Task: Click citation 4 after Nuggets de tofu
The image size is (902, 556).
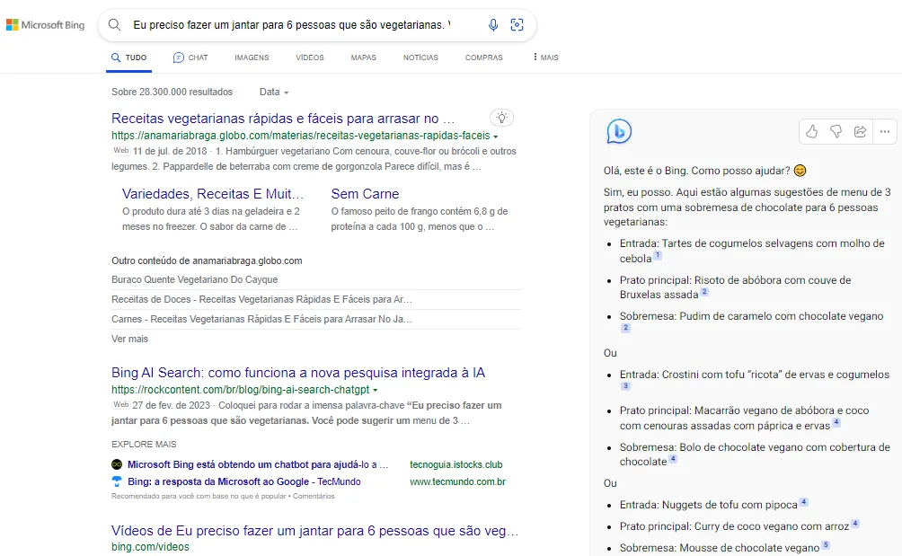Action: pyautogui.click(x=804, y=502)
